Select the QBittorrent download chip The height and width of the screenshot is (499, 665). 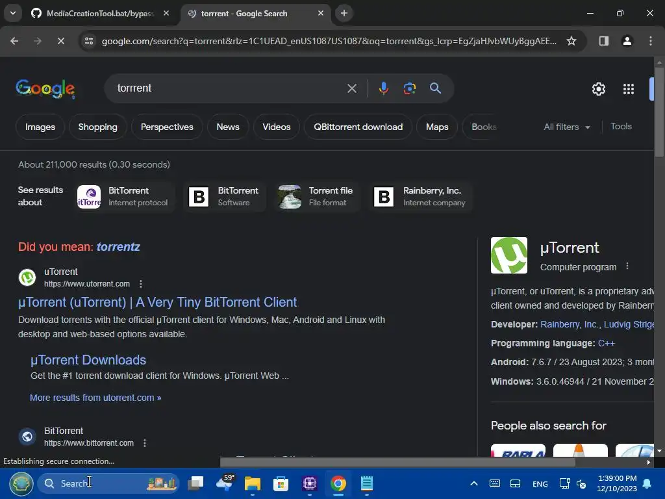pos(358,127)
